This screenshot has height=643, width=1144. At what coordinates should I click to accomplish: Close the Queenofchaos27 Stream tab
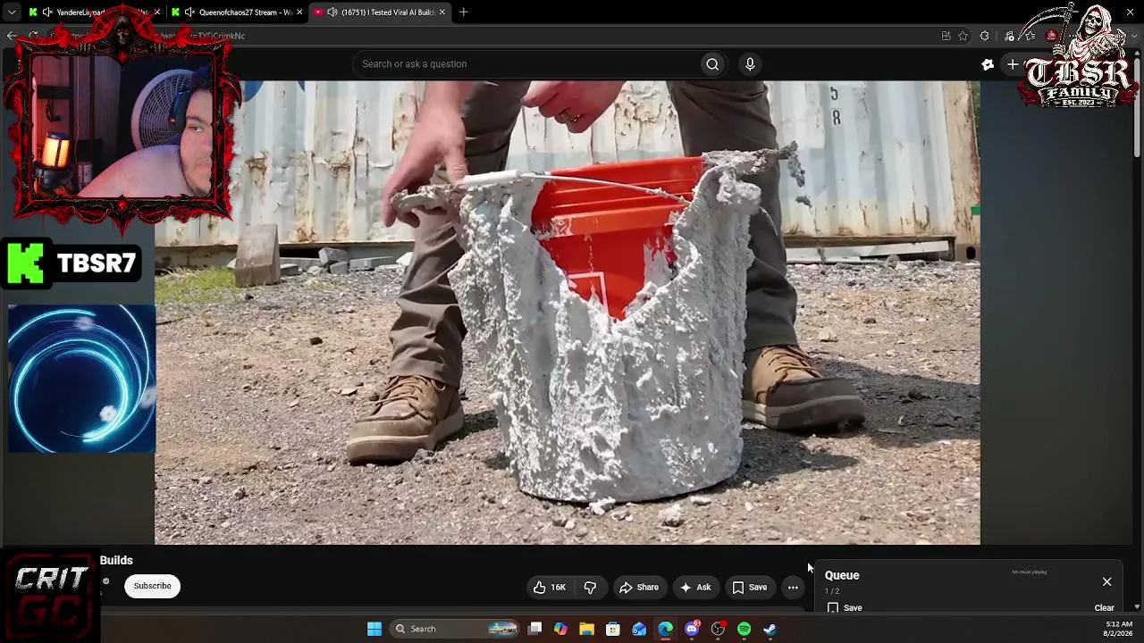(299, 13)
